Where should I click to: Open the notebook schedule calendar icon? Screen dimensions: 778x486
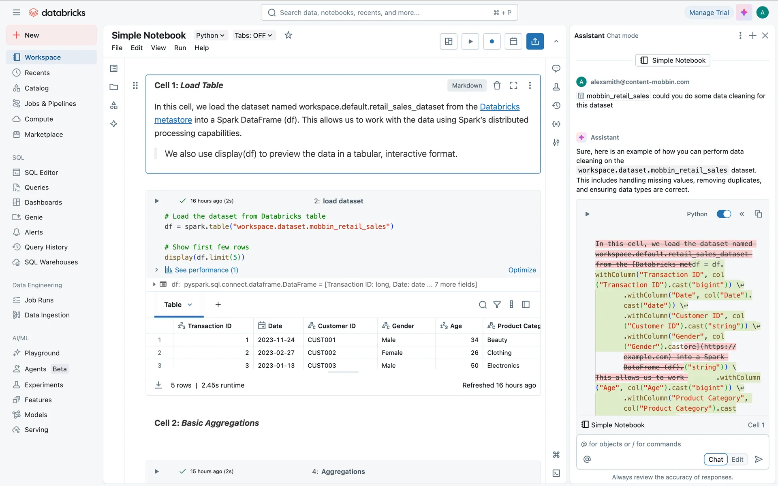(513, 41)
